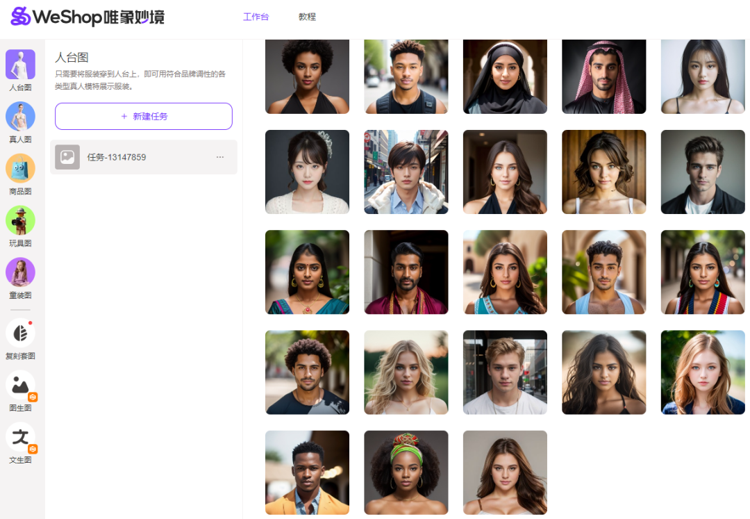The width and height of the screenshot is (750, 519).
Task: Choose the woman with white hair accessory
Action: (x=307, y=172)
